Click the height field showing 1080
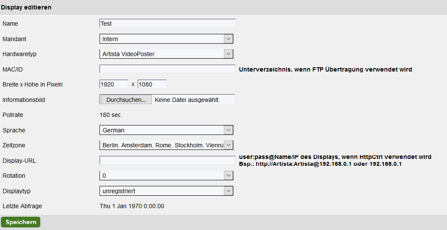The image size is (447, 230). pos(152,84)
